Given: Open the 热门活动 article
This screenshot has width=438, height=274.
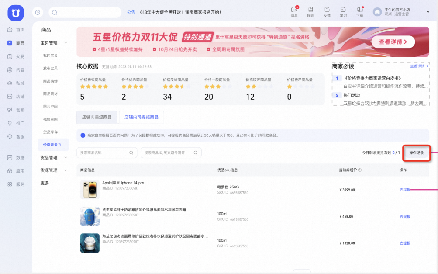Looking at the screenshot, I should [352, 95].
